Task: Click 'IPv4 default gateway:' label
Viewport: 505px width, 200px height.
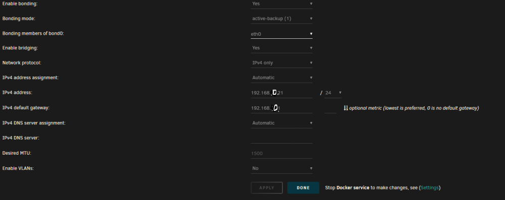Action: pyautogui.click(x=26, y=108)
